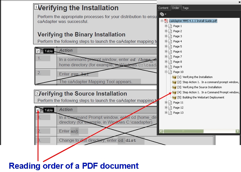Click the horizontal scrollbar thumb in Order panel
The image size is (241, 172).
[183, 131]
